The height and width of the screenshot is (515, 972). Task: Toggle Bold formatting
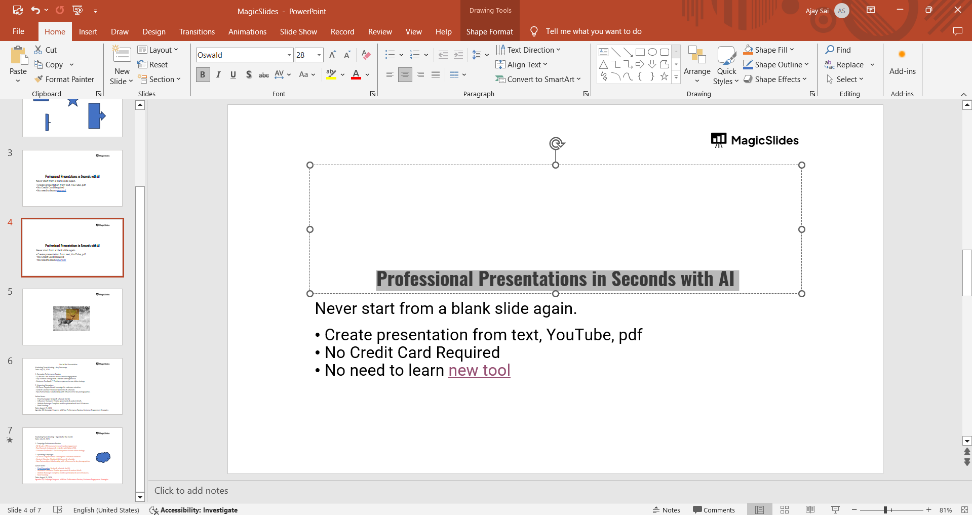[x=203, y=74]
